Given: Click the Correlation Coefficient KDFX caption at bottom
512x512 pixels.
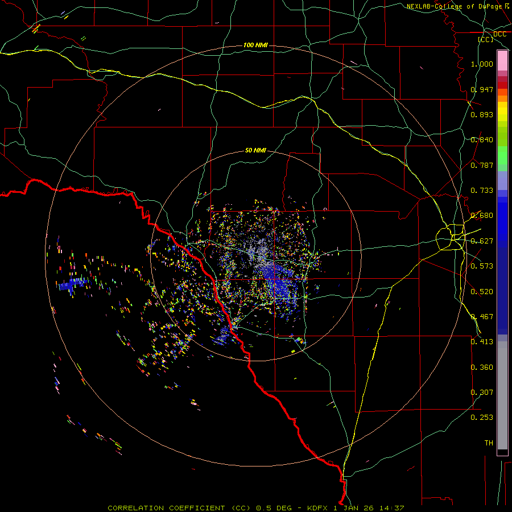Looking at the screenshot, I should pyautogui.click(x=256, y=508).
